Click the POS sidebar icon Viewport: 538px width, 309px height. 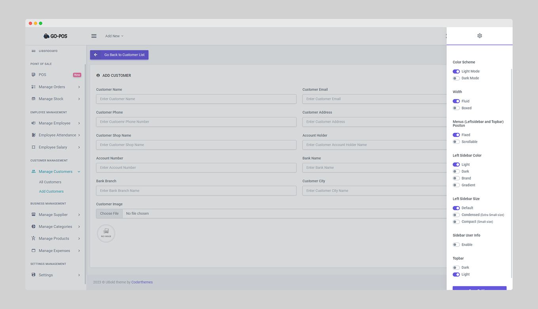34,75
